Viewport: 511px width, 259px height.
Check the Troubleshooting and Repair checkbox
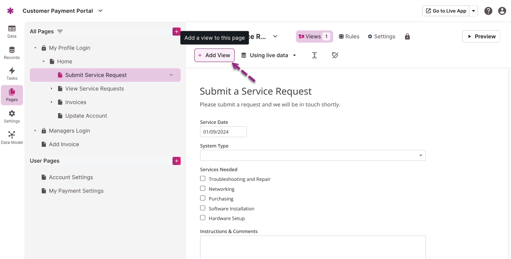tap(203, 179)
